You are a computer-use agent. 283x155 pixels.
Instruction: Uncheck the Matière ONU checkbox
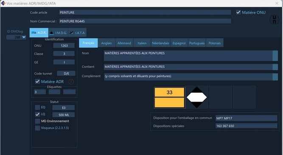pyautogui.click(x=238, y=12)
